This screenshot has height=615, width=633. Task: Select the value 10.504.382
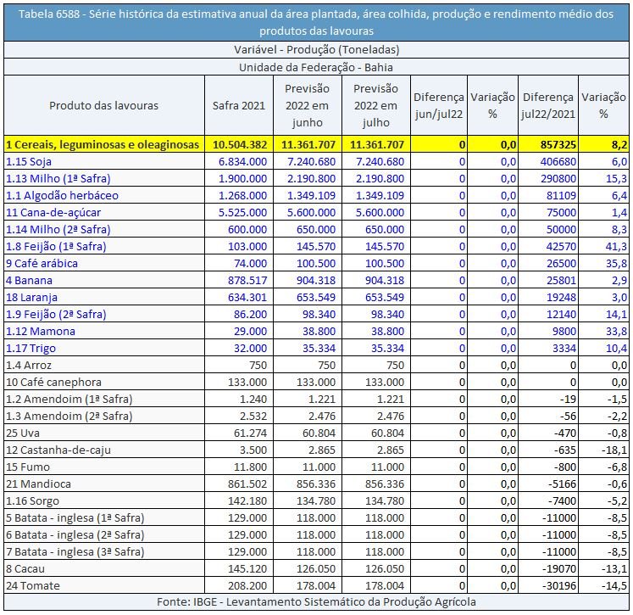click(240, 145)
